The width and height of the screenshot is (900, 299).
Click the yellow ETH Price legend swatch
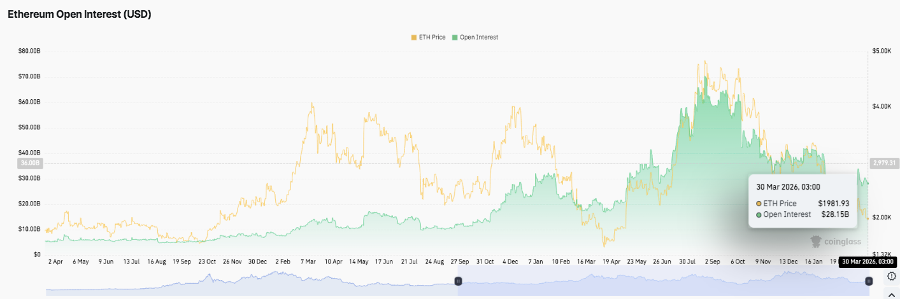click(413, 38)
